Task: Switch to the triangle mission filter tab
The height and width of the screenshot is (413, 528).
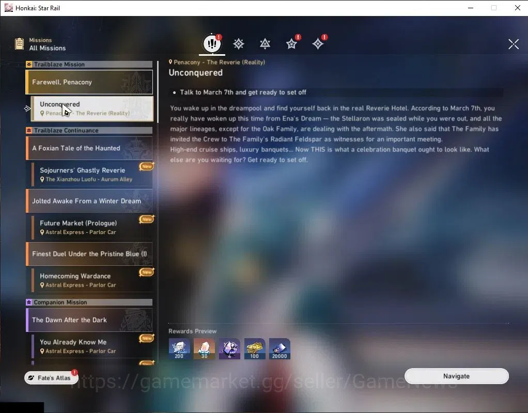Action: pyautogui.click(x=265, y=44)
